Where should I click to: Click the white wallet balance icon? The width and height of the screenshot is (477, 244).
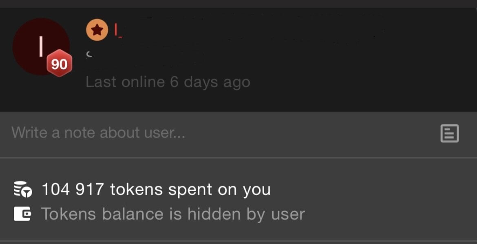(22, 213)
